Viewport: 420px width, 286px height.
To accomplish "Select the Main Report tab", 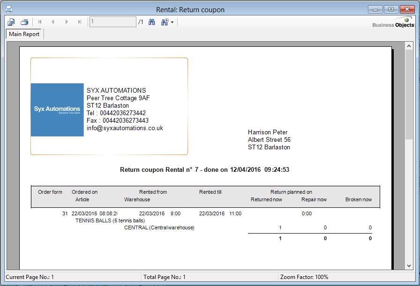I will (x=24, y=34).
